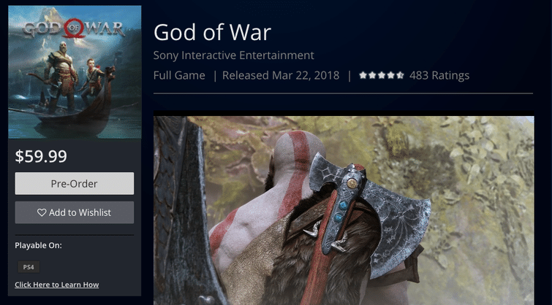Open the large Kratos gameplay screenshot
The image size is (552, 305).
click(x=344, y=210)
